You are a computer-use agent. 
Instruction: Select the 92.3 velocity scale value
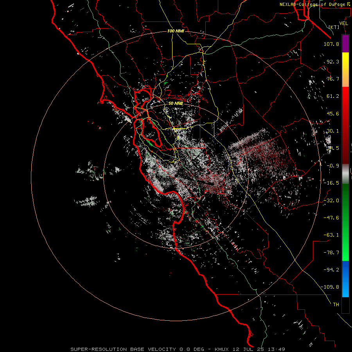point(333,61)
